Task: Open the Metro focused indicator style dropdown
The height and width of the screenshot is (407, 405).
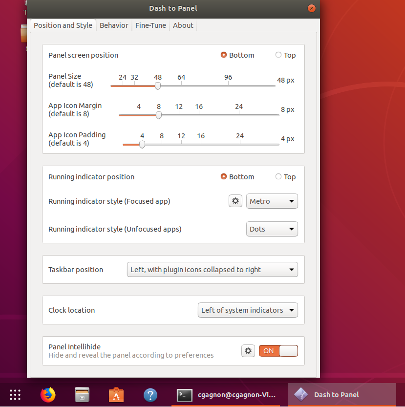Action: [272, 201]
